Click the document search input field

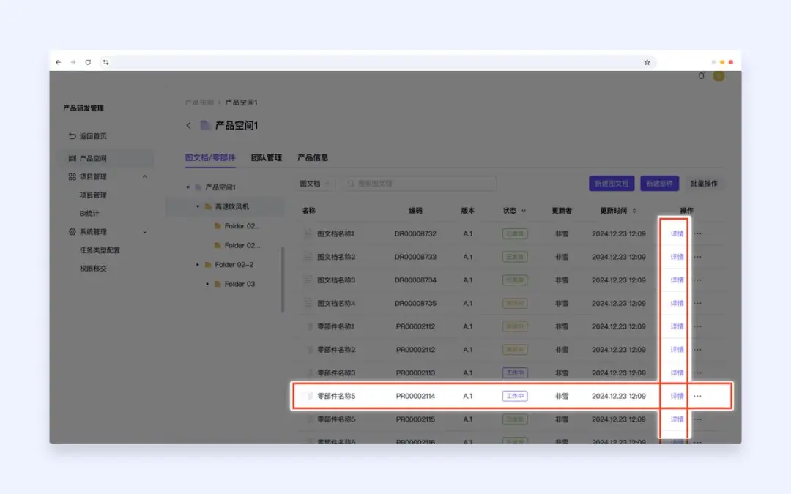click(417, 183)
